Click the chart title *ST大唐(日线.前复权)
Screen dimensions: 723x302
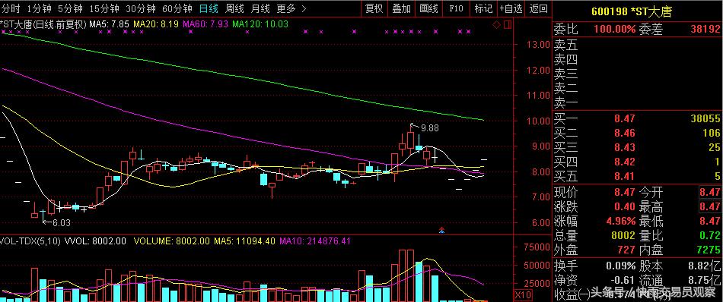click(44, 24)
